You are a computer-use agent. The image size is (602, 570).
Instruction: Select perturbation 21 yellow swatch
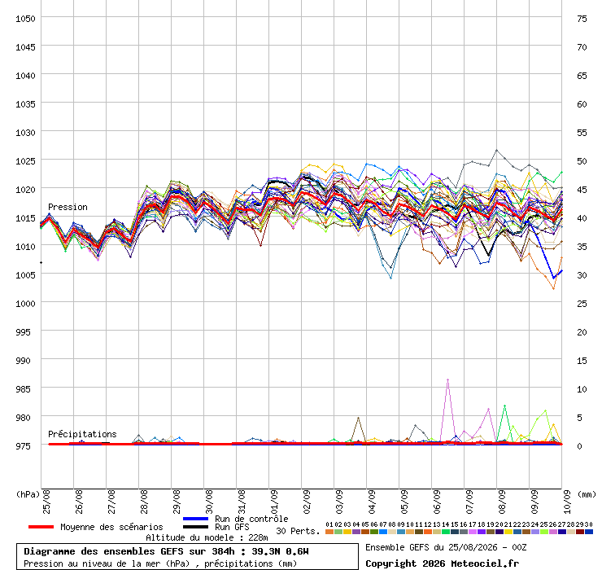508,532
